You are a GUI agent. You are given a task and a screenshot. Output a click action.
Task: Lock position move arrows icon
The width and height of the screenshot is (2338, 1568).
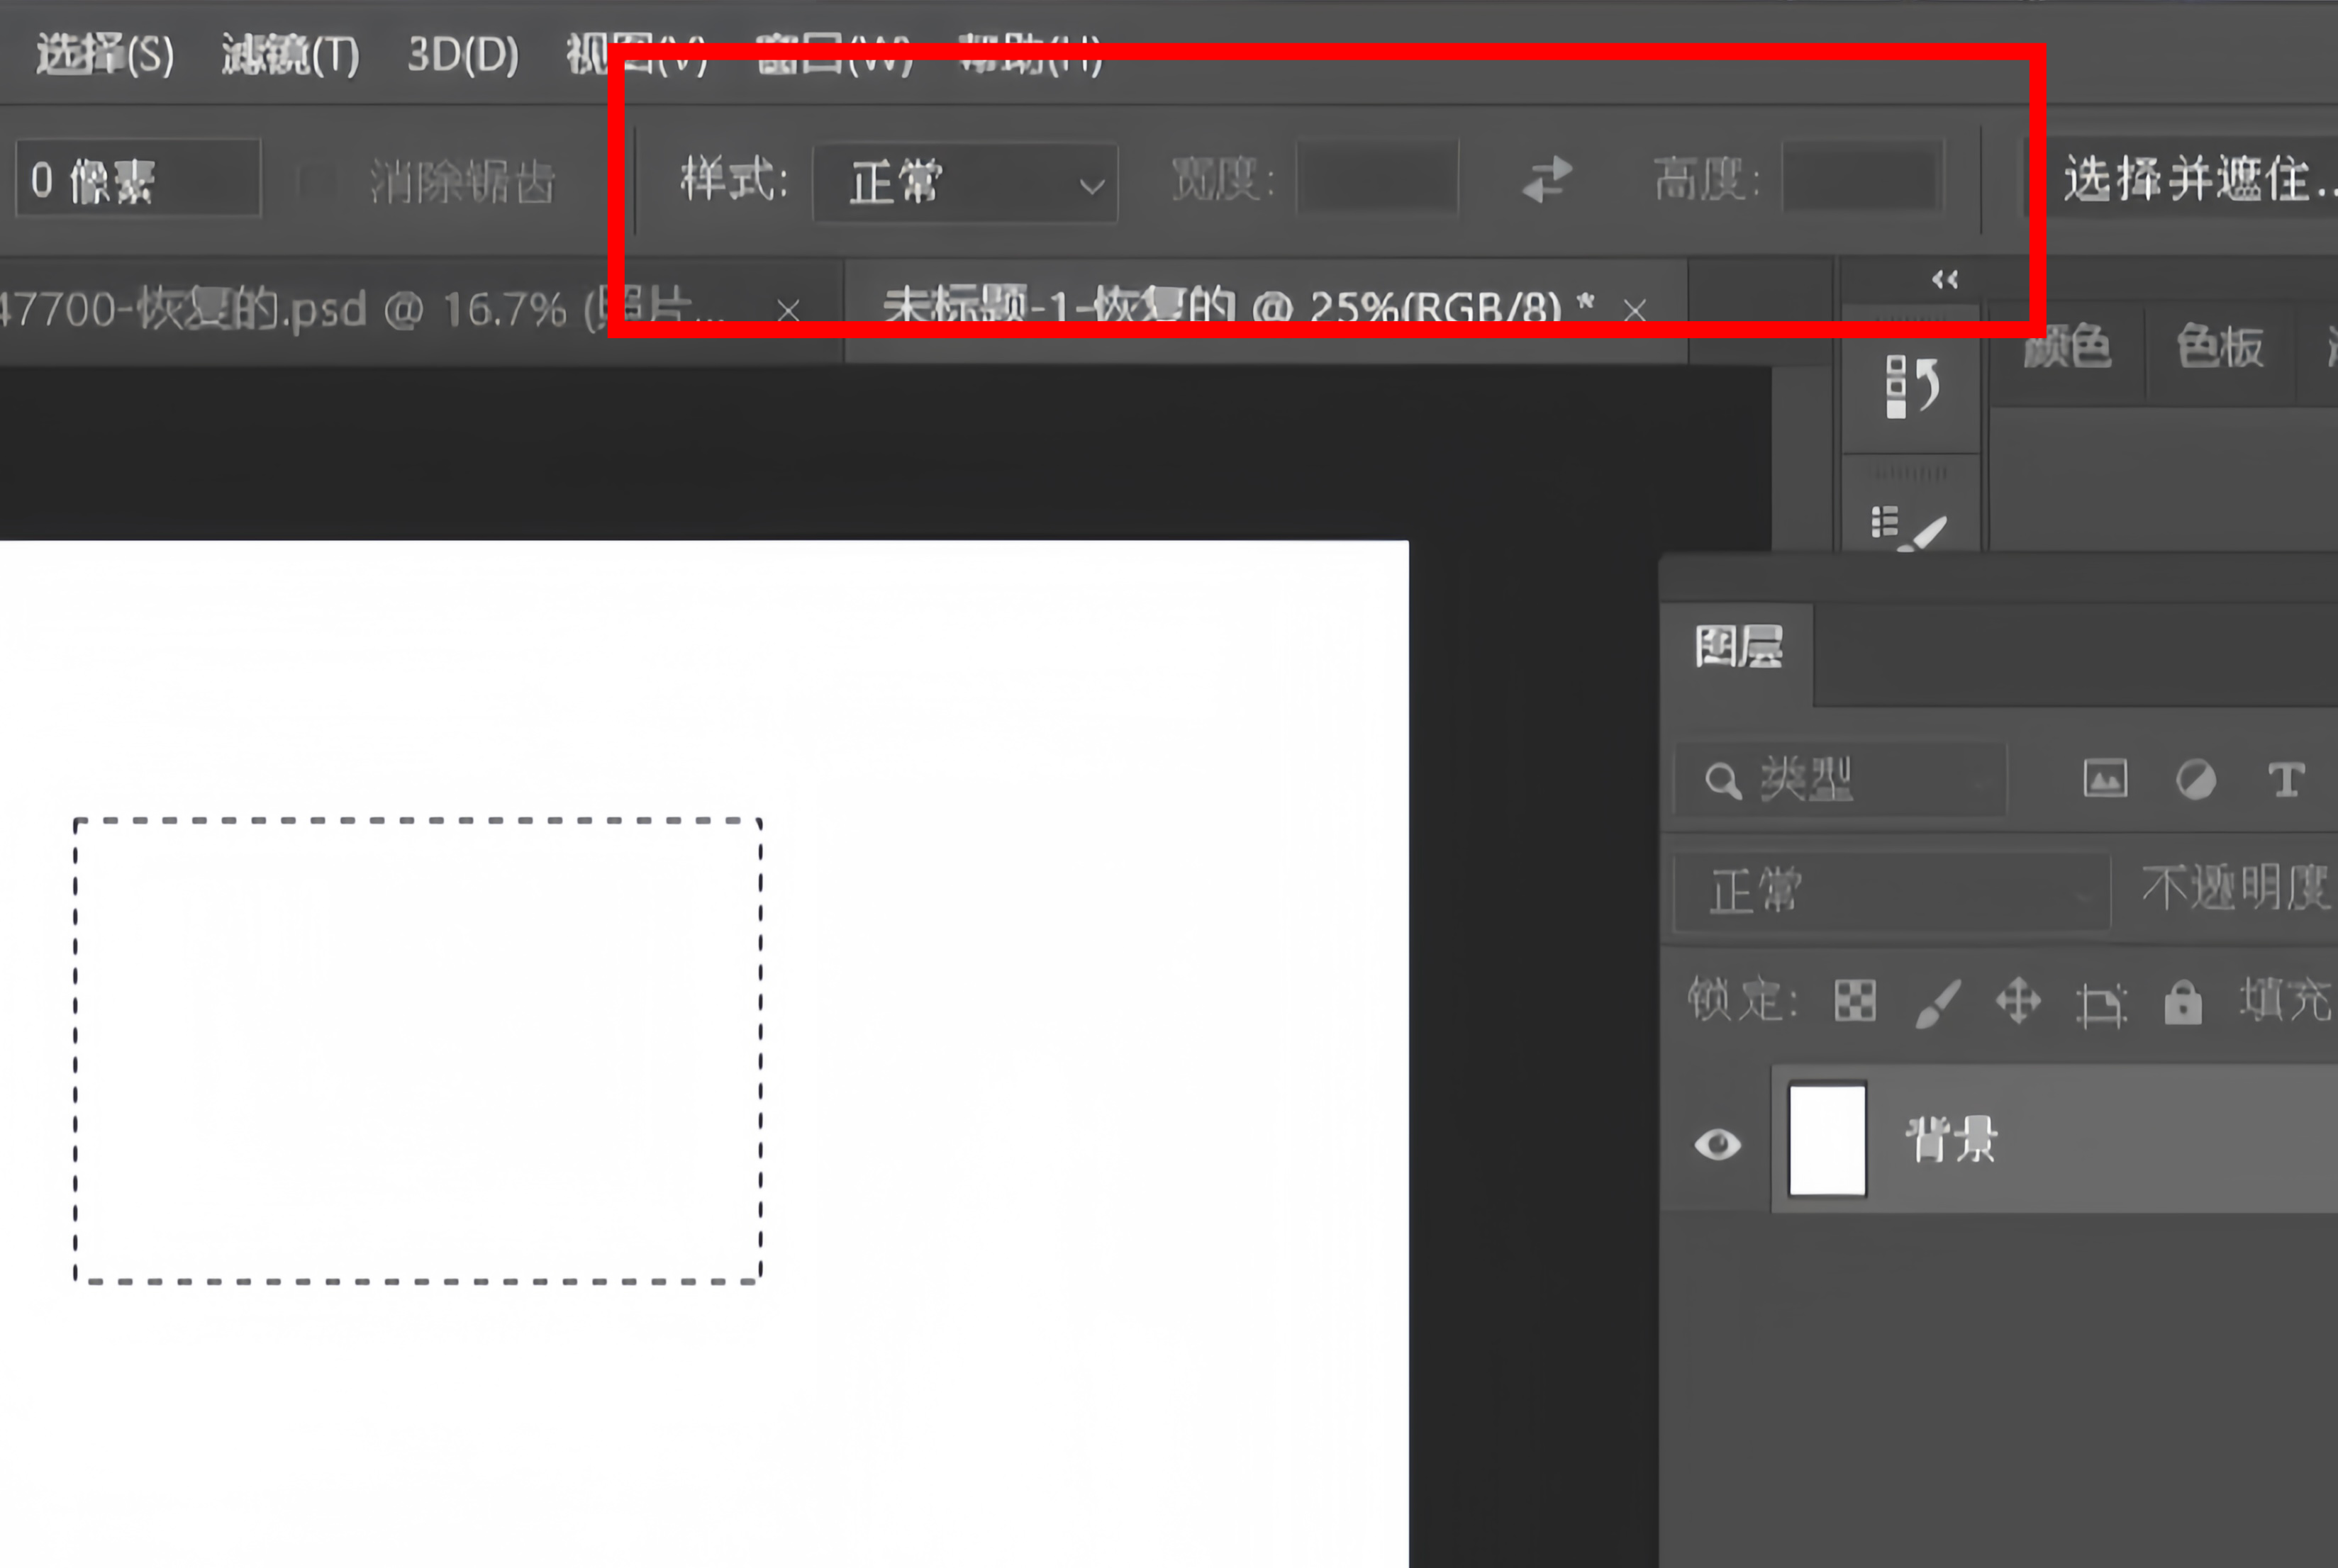coord(2018,1001)
